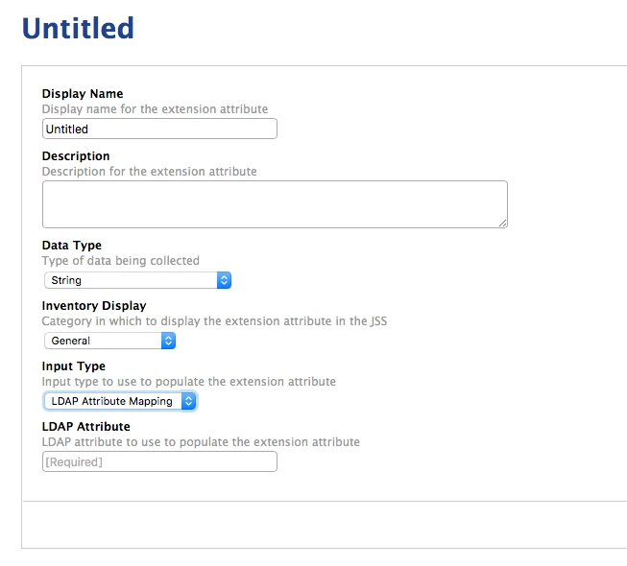This screenshot has width=627, height=566.
Task: Click 'Type of data being collected' hint
Action: (120, 260)
